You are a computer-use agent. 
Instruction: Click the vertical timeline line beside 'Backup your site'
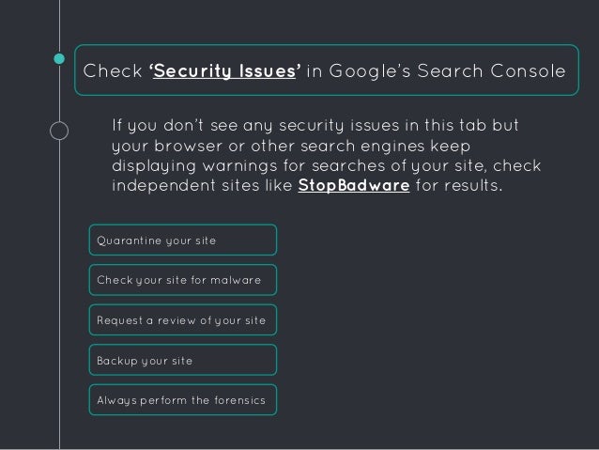tap(60, 360)
